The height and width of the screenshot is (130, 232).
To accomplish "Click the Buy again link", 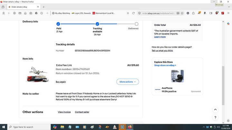I will pyautogui.click(x=61, y=82).
